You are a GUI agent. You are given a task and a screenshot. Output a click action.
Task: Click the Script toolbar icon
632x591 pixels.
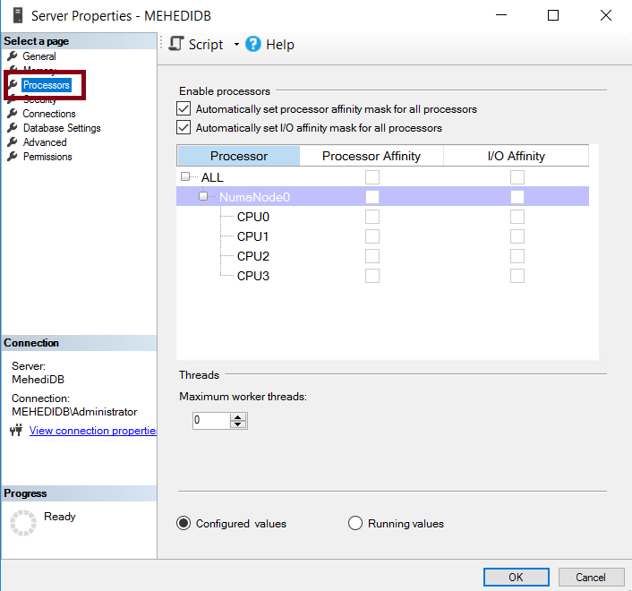pos(176,44)
